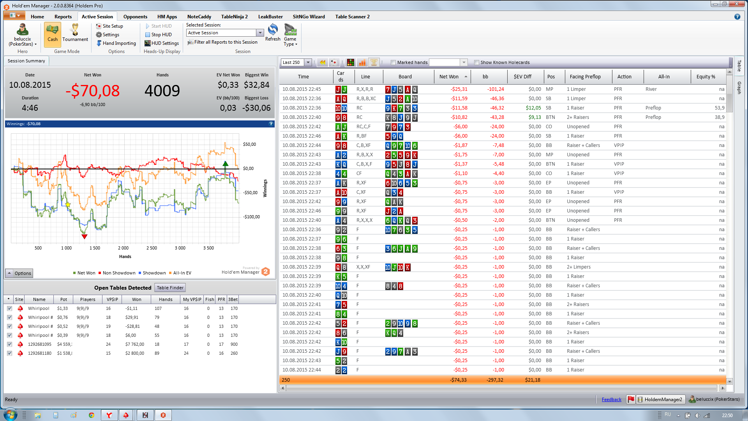Click the yellow rewind arrows hand toolbar icon
The width and height of the screenshot is (748, 421).
[322, 62]
